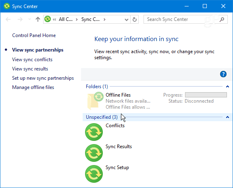Go up one level with up arrow
This screenshot has height=188, width=233.
(x=38, y=19)
